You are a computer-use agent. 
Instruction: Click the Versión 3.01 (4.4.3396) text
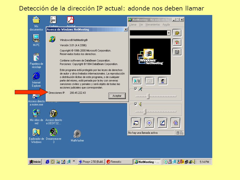click(73, 45)
